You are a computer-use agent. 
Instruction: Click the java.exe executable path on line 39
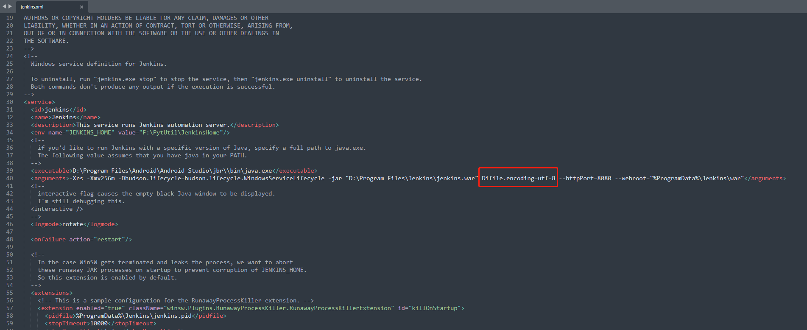[x=172, y=171]
